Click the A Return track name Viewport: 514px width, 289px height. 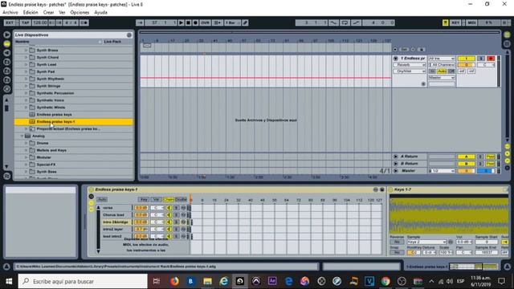[x=409, y=157]
